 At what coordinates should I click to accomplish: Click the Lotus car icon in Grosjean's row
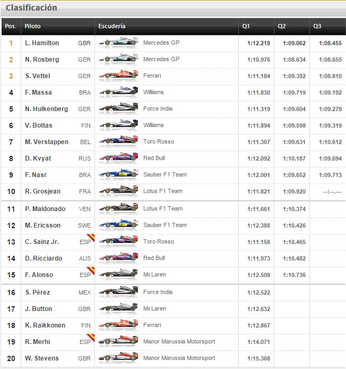tap(118, 190)
